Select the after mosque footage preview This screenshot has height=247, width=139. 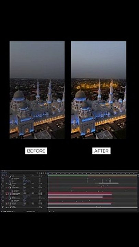pos(99,90)
